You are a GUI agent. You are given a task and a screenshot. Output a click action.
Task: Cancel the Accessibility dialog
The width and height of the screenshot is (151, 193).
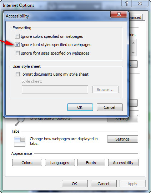pyautogui.click(x=110, y=107)
